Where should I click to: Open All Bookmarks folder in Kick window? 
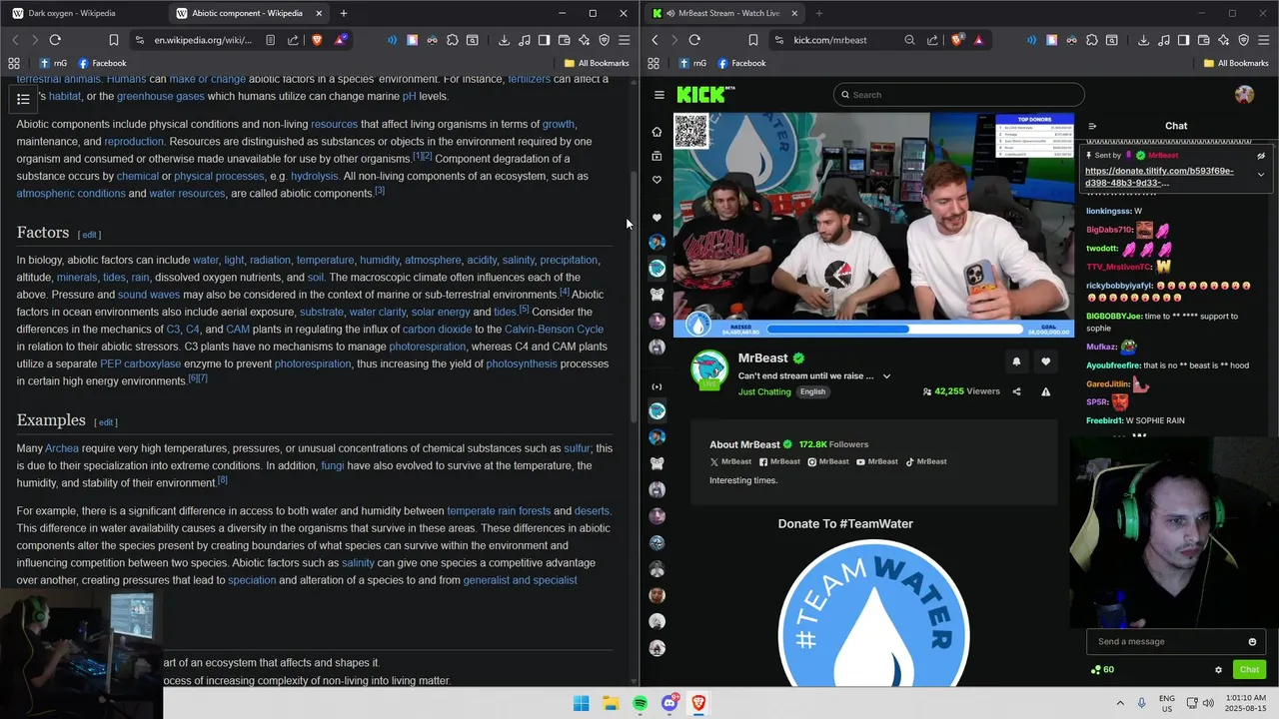[1235, 63]
